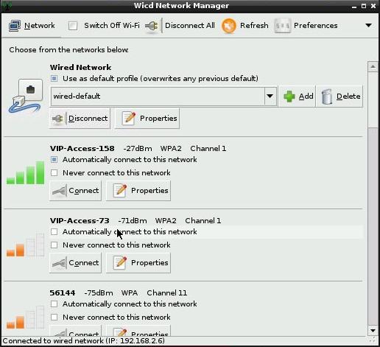Click the trash can Delete icon
Viewport: 380px width, 347px height.
point(327,97)
